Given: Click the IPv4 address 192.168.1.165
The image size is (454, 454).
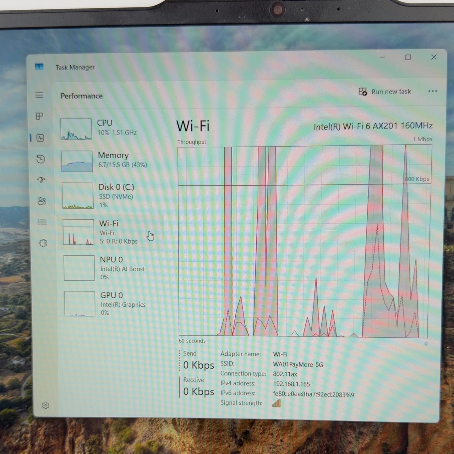Looking at the screenshot, I should [292, 384].
